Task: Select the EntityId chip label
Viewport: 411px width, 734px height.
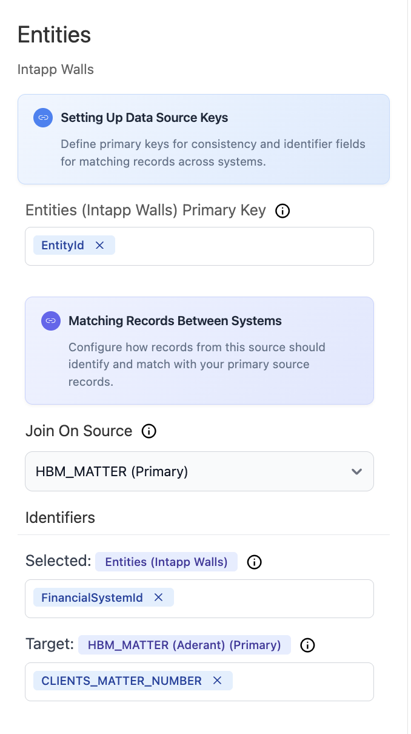Action: pos(62,245)
